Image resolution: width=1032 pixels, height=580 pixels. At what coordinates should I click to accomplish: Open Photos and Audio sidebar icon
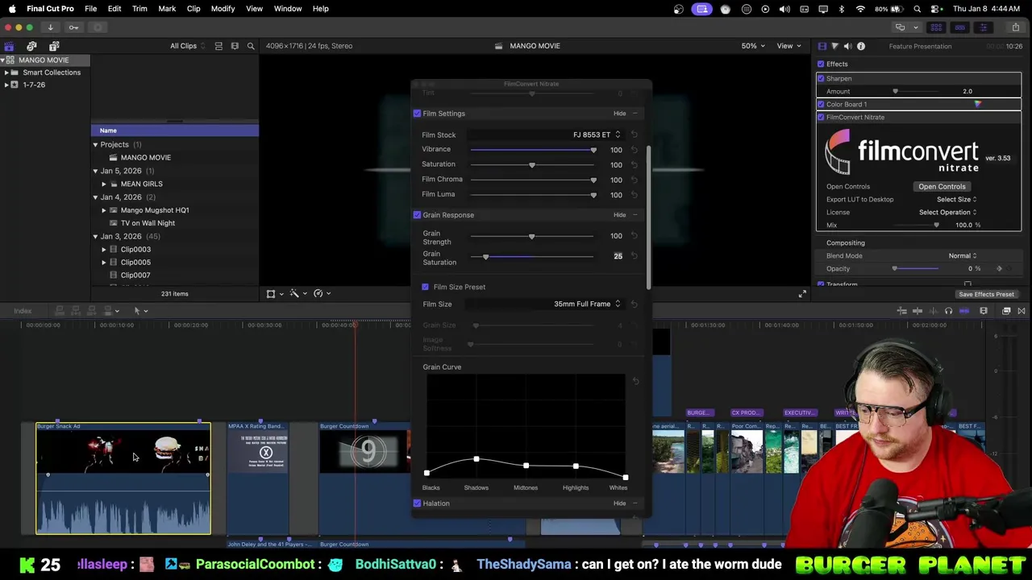(x=31, y=46)
